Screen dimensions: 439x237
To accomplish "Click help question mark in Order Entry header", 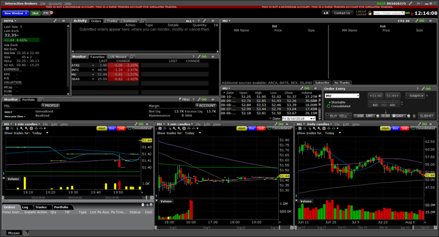I will 417,89.
